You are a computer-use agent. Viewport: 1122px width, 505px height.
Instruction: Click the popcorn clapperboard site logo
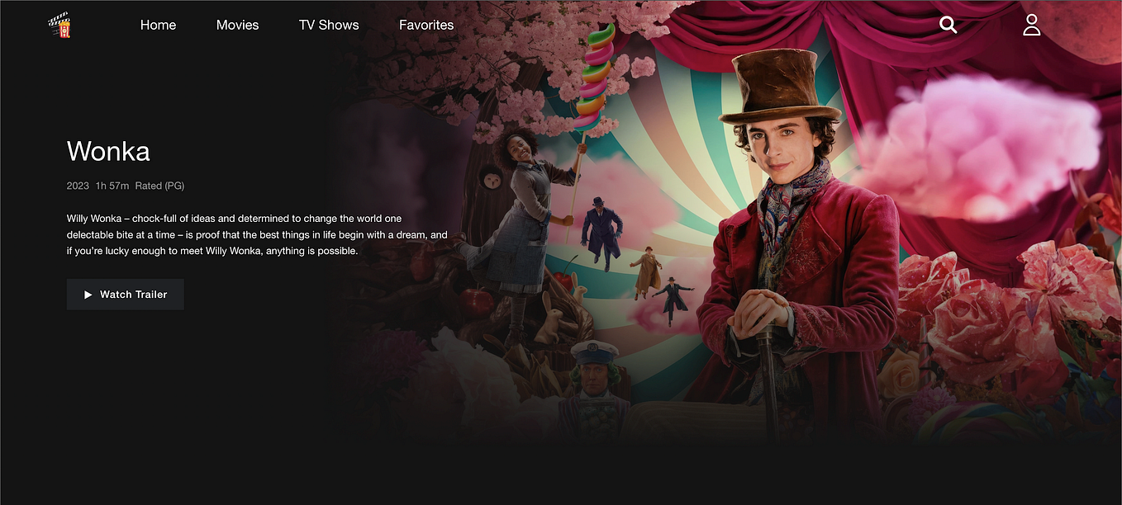(x=59, y=25)
